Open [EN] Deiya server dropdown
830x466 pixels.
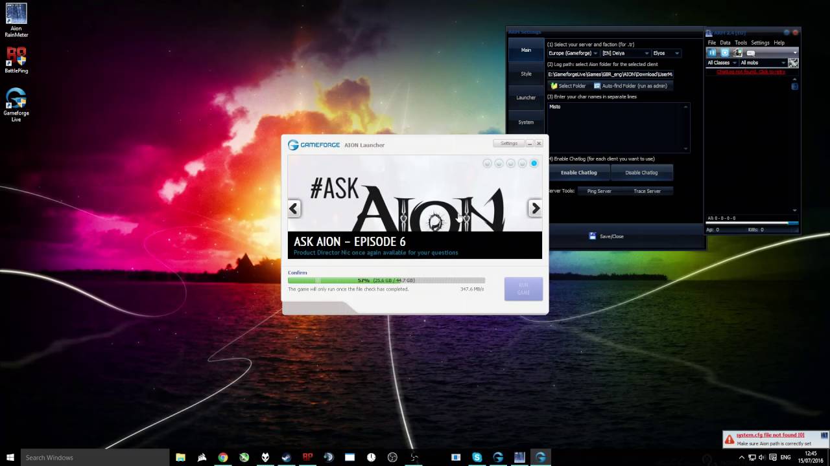tap(625, 53)
